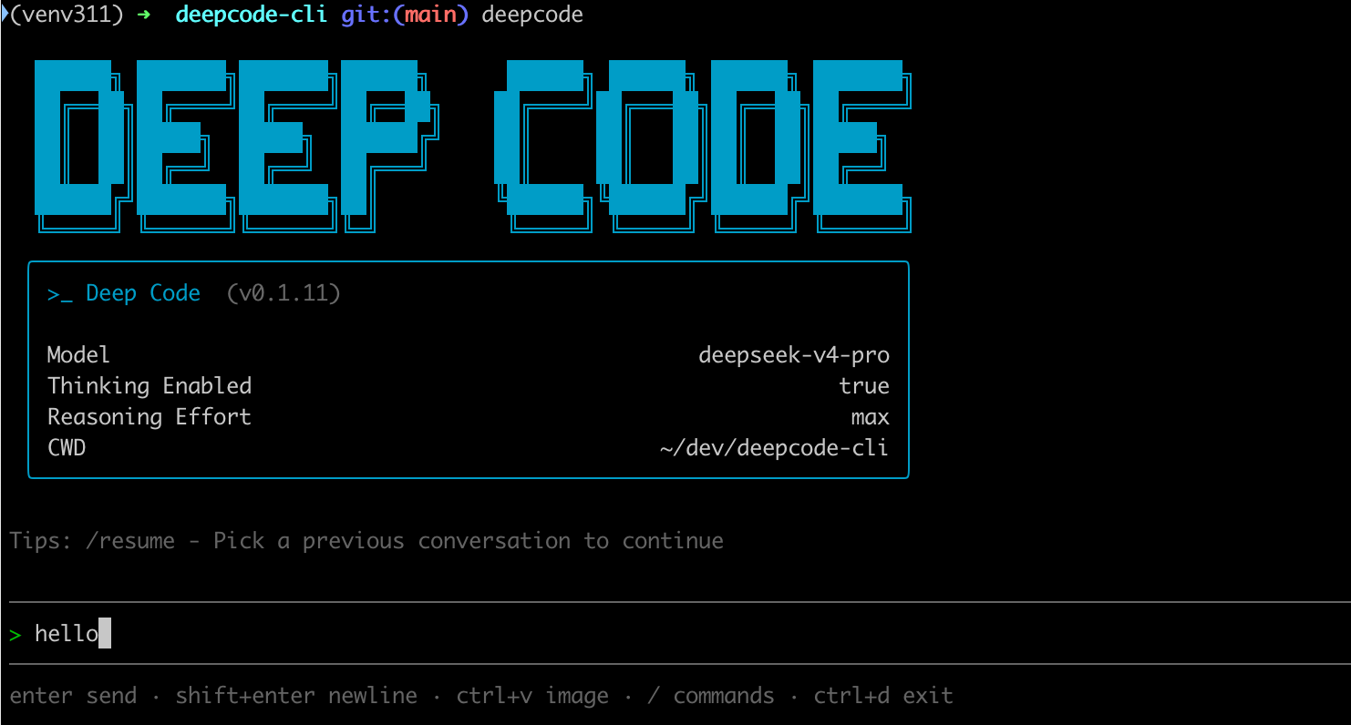This screenshot has height=725, width=1351.
Task: Click the Reasoning Effort label
Action: [150, 417]
